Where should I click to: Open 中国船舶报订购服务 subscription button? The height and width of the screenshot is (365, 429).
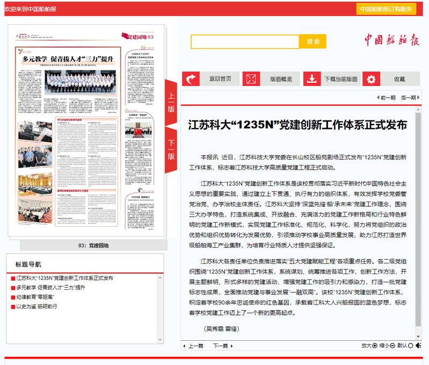[386, 9]
